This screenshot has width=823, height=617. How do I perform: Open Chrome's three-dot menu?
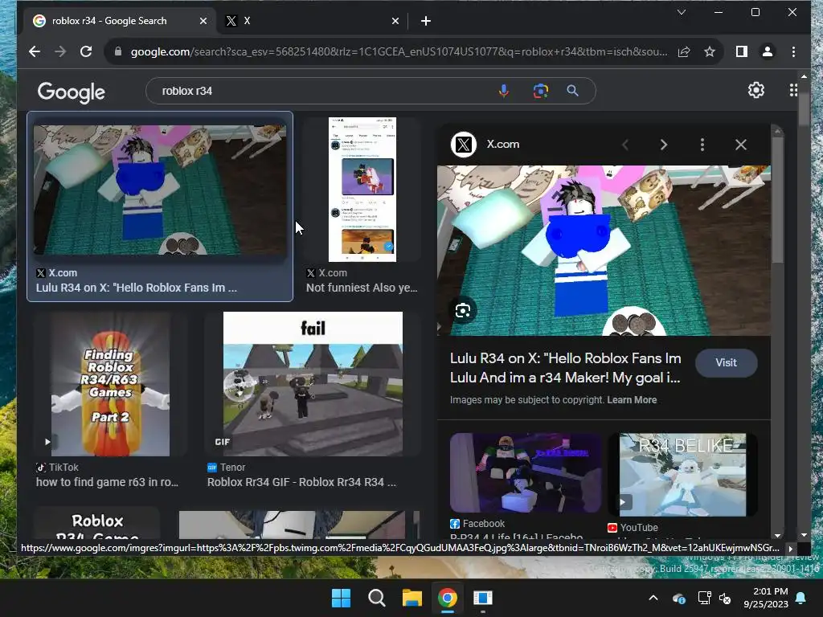(x=793, y=51)
